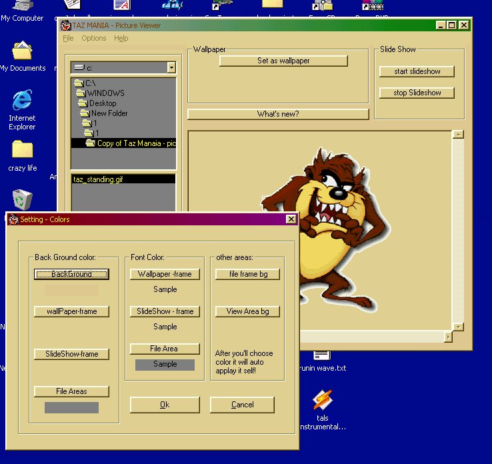Open the runin wave.txt file icon
Image resolution: width=492 pixels, height=464 pixels.
[321, 356]
